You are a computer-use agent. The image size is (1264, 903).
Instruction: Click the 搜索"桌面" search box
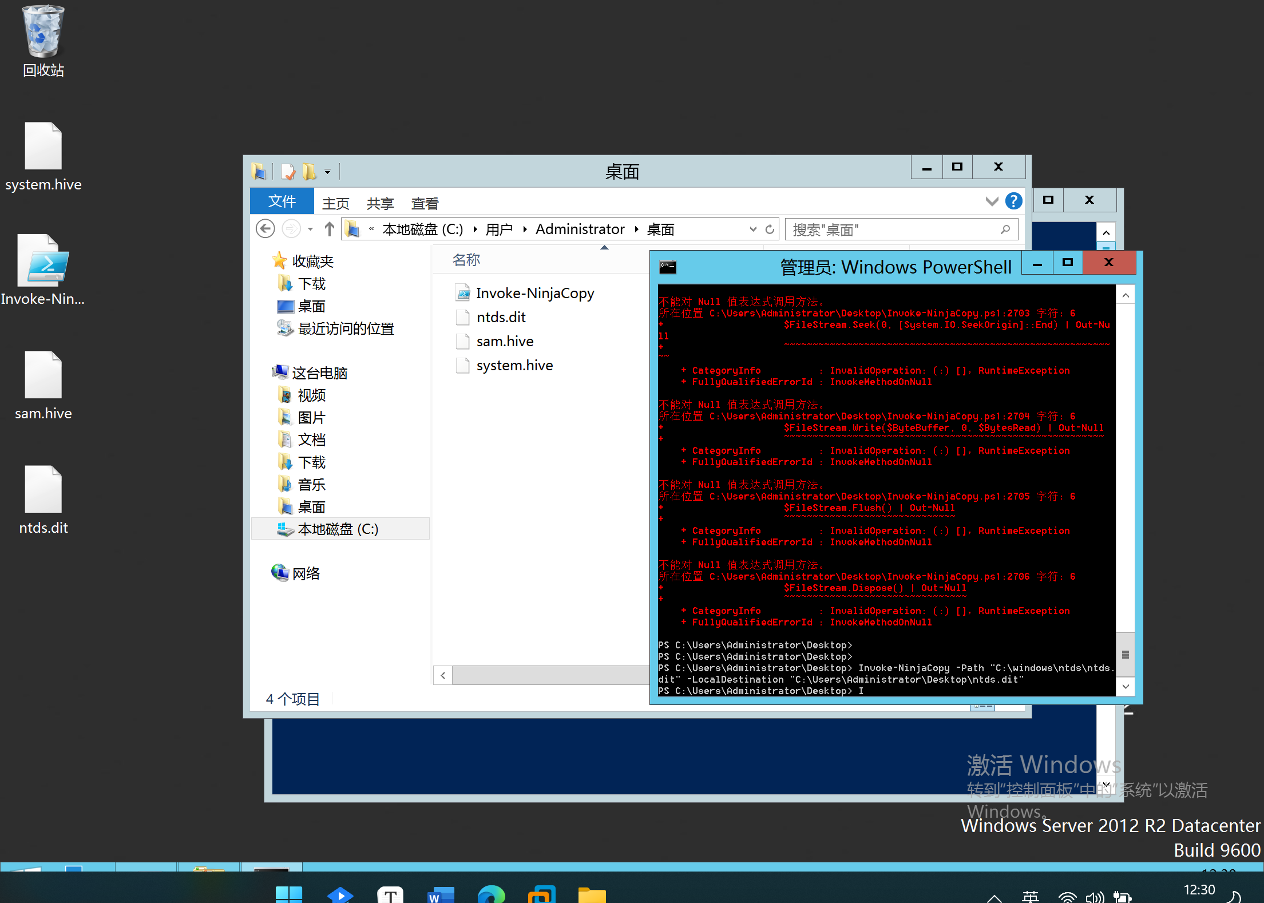893,229
